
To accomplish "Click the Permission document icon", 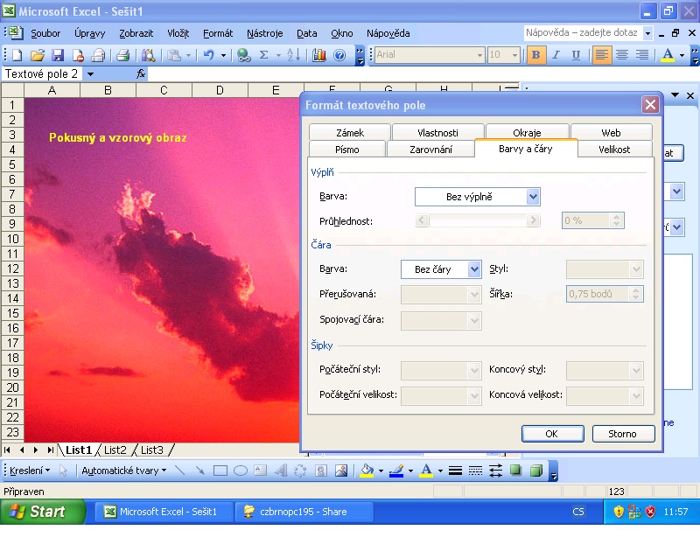I will (x=78, y=55).
